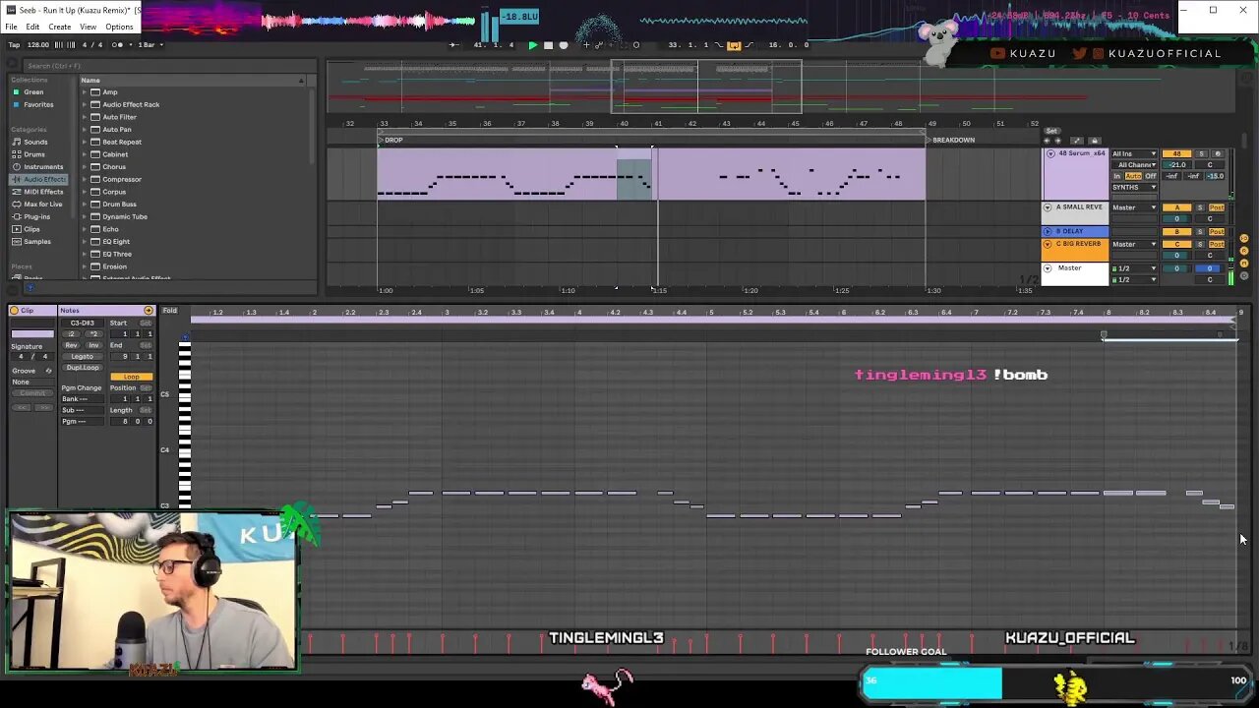
Task: Toggle Returns section show/hide button
Action: [x=1243, y=250]
